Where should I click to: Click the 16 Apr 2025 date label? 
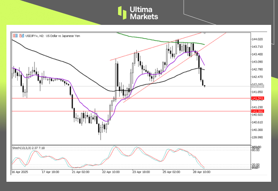tap(21, 171)
